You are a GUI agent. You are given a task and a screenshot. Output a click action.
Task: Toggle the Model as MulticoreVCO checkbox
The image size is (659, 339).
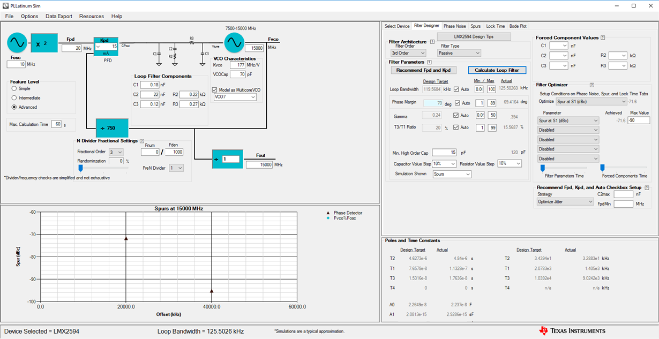point(215,90)
